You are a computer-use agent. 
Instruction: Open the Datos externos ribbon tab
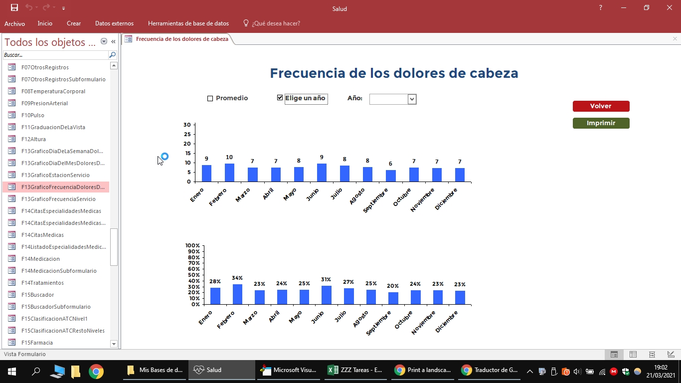tap(114, 23)
